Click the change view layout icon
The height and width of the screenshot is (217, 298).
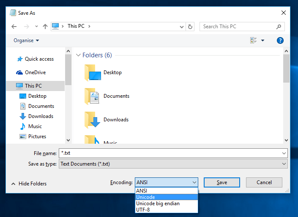point(254,40)
